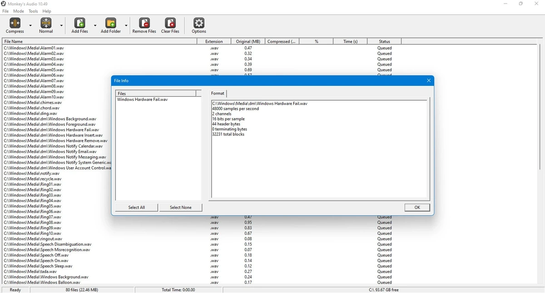Screen dimensions: 545x293
Task: Click the Remove Files icon
Action: (x=144, y=23)
